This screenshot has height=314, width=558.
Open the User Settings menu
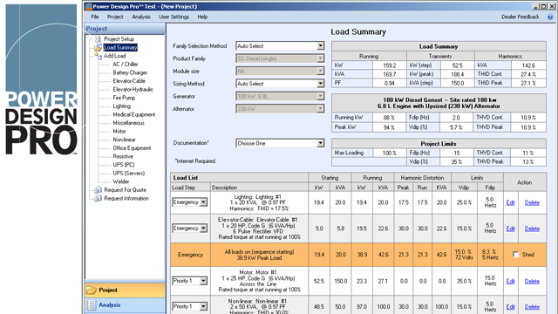[x=174, y=17]
